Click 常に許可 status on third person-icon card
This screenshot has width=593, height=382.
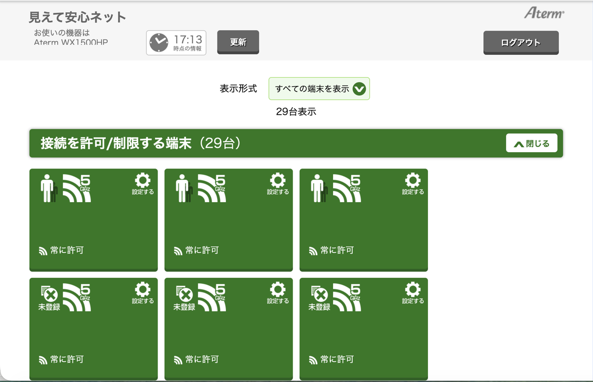tap(332, 251)
